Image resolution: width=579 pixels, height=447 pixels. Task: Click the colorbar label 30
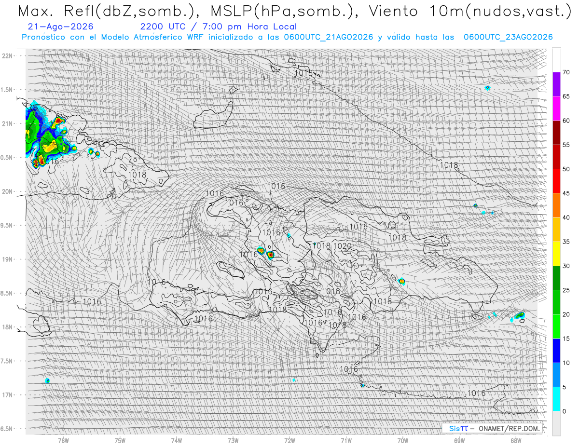[x=566, y=266]
